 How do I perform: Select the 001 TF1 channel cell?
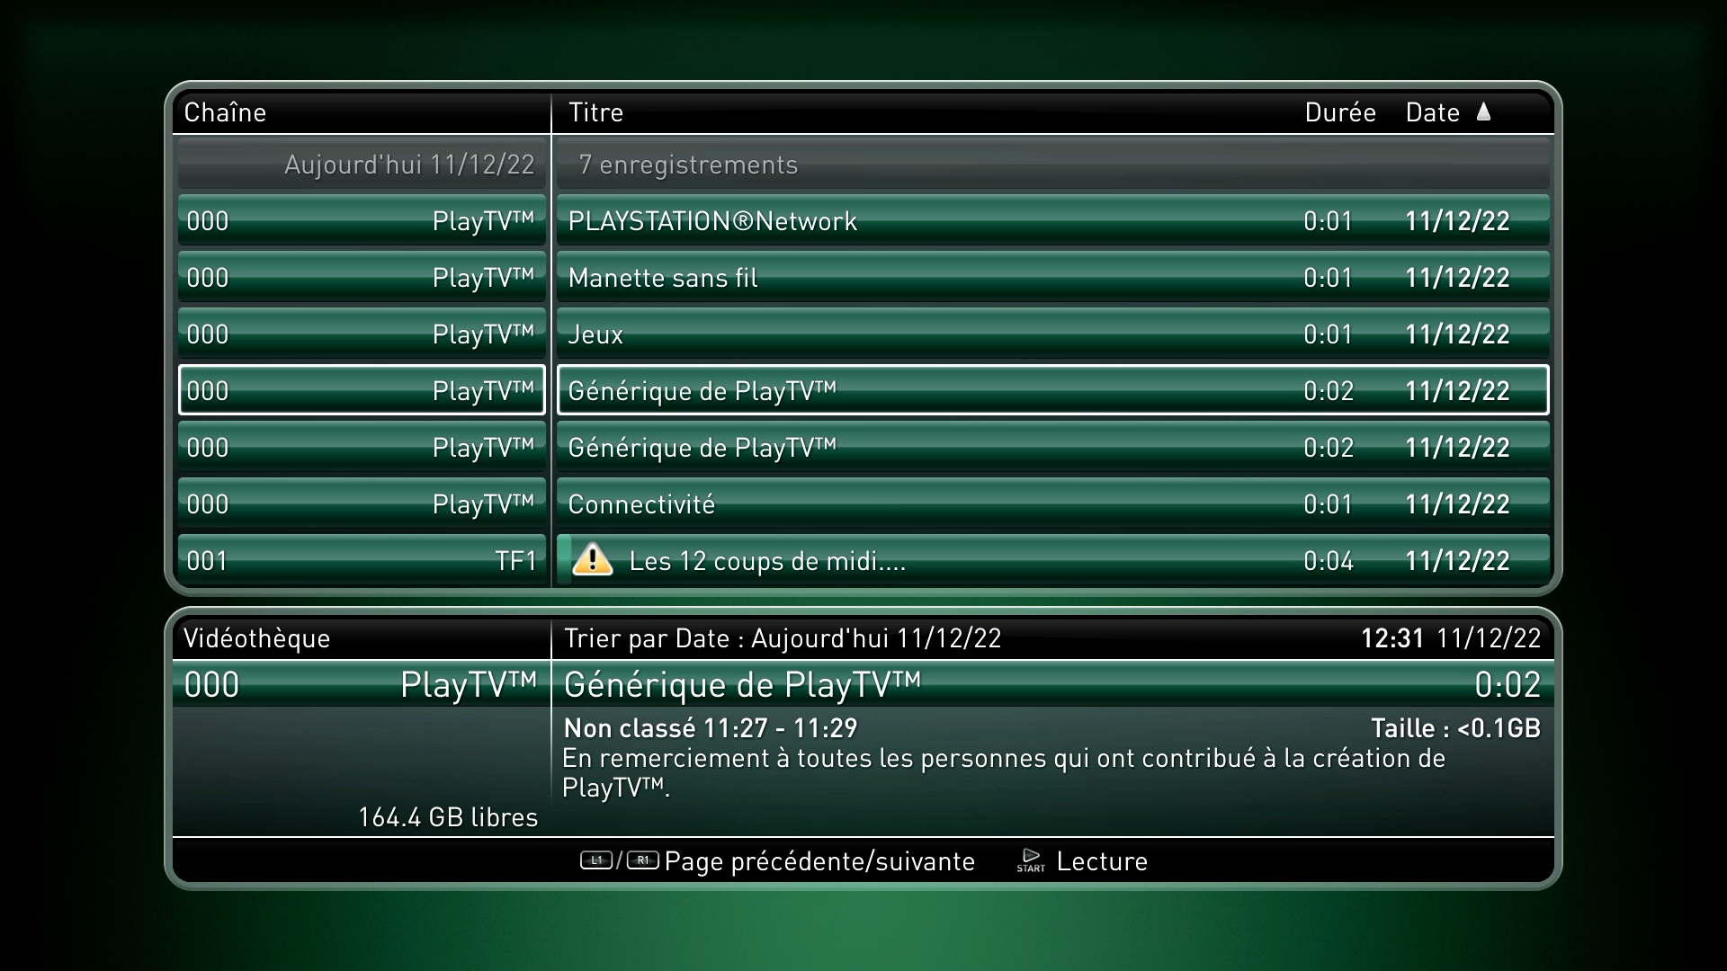tap(362, 560)
